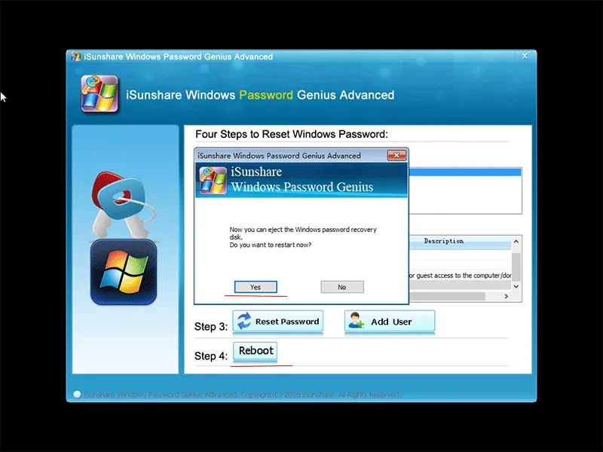Click the copyright footer text

(x=242, y=395)
